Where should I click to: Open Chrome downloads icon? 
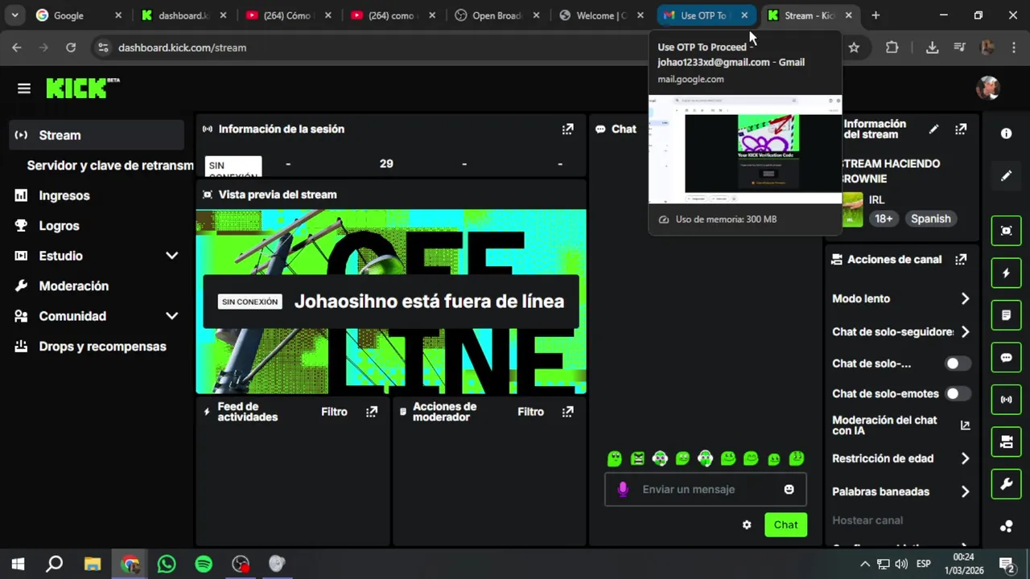coord(932,47)
